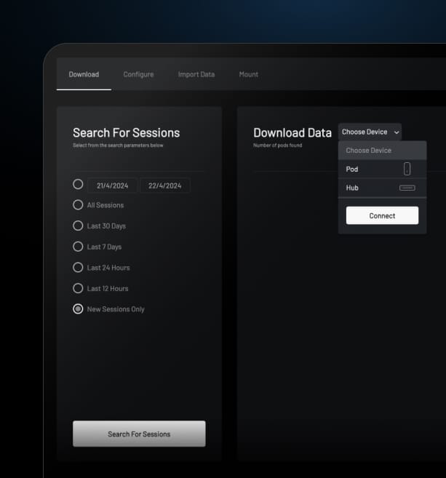Select the All Sessions option
Screen dimensions: 446x478
click(x=78, y=205)
